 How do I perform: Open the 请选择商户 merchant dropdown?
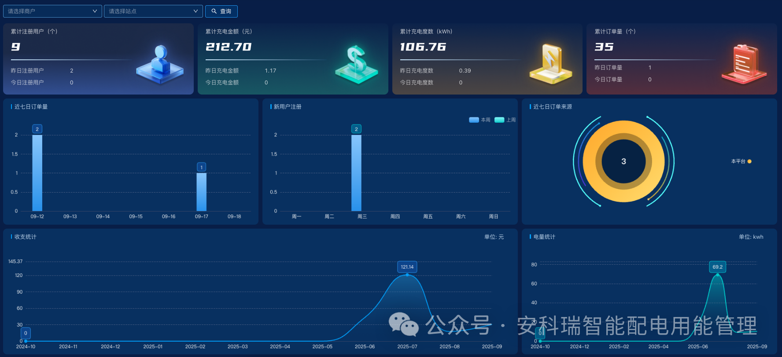[52, 11]
